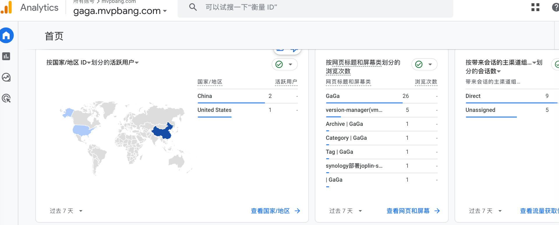Click green check status on country card
This screenshot has height=225, width=559.
[279, 64]
